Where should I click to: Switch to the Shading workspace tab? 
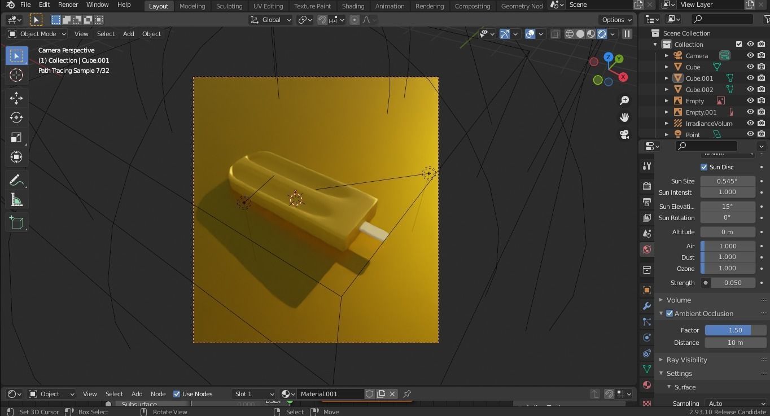click(353, 6)
